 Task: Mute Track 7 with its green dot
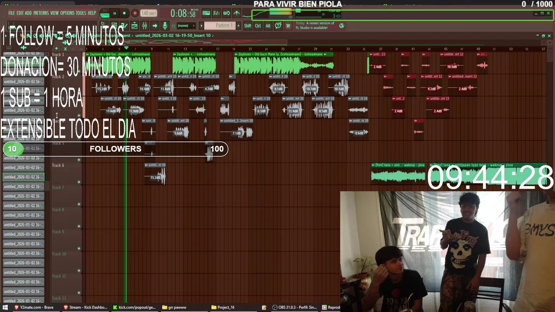pos(79,204)
